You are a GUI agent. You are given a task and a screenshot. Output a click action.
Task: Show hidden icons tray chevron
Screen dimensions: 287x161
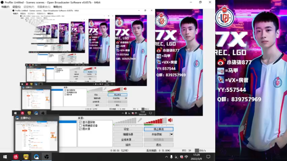click(166, 157)
